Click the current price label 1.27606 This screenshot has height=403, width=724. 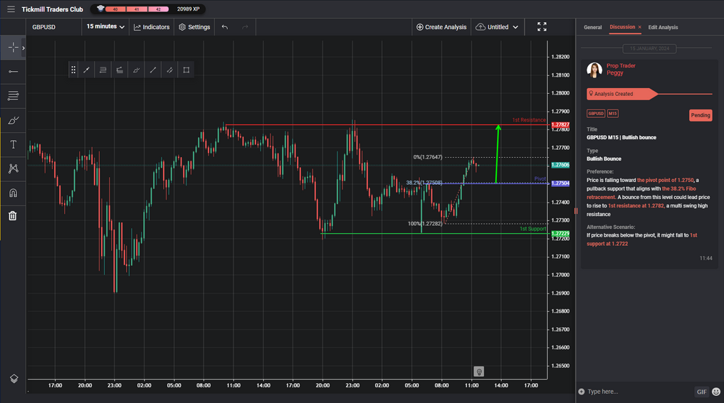[560, 165]
